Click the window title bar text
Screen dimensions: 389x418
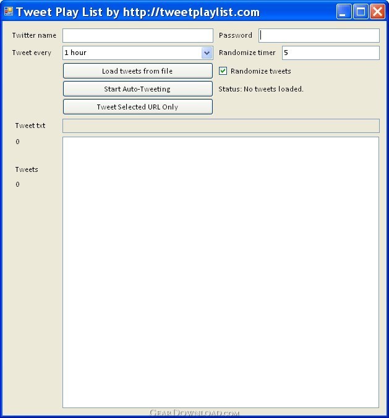(x=137, y=12)
